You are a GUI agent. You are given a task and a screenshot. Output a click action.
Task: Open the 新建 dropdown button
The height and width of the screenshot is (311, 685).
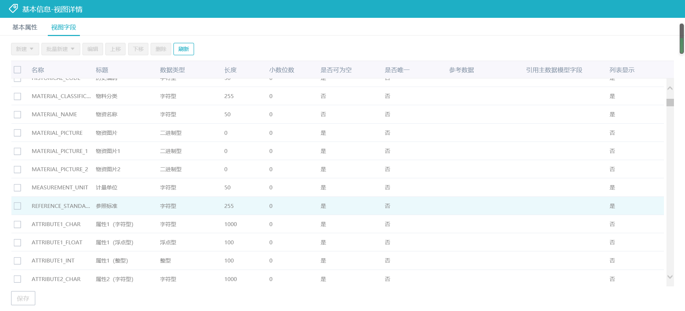click(25, 49)
